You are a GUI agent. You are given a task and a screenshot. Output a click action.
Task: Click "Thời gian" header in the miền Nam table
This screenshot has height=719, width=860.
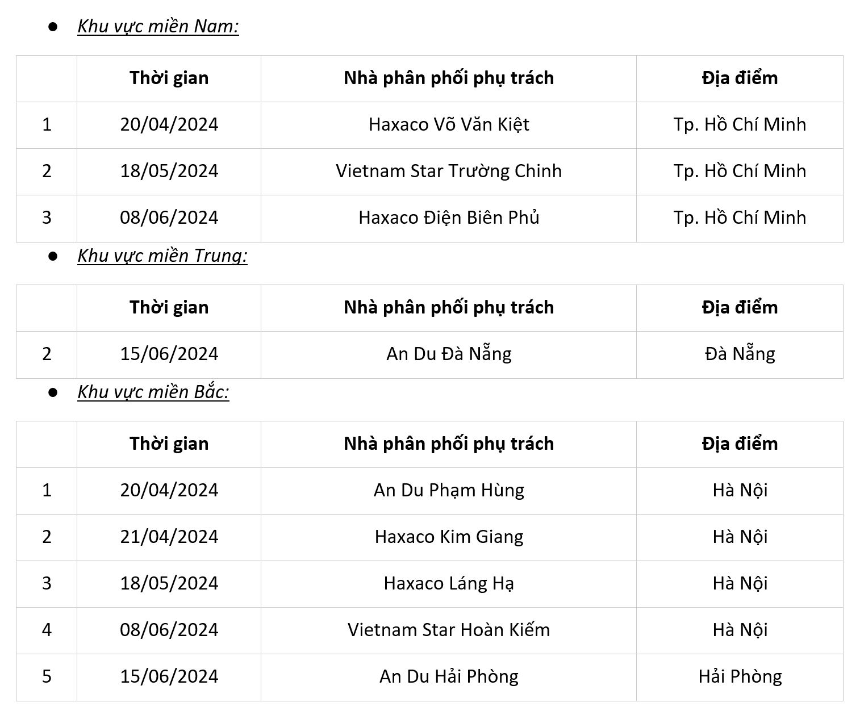[169, 78]
